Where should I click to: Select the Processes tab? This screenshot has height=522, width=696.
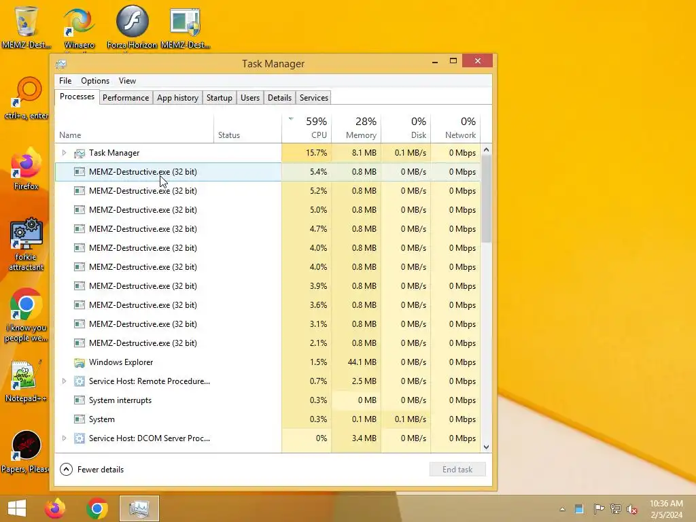coord(77,97)
